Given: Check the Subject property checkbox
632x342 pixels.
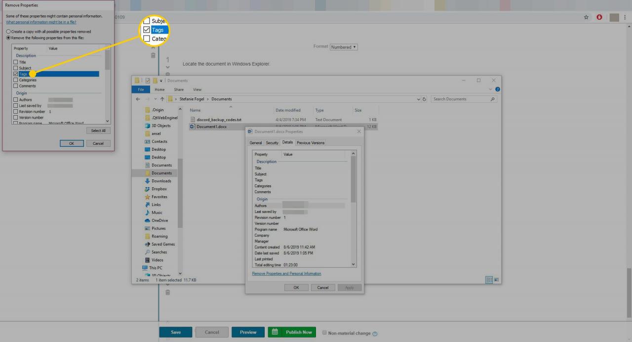Looking at the screenshot, I should point(16,68).
